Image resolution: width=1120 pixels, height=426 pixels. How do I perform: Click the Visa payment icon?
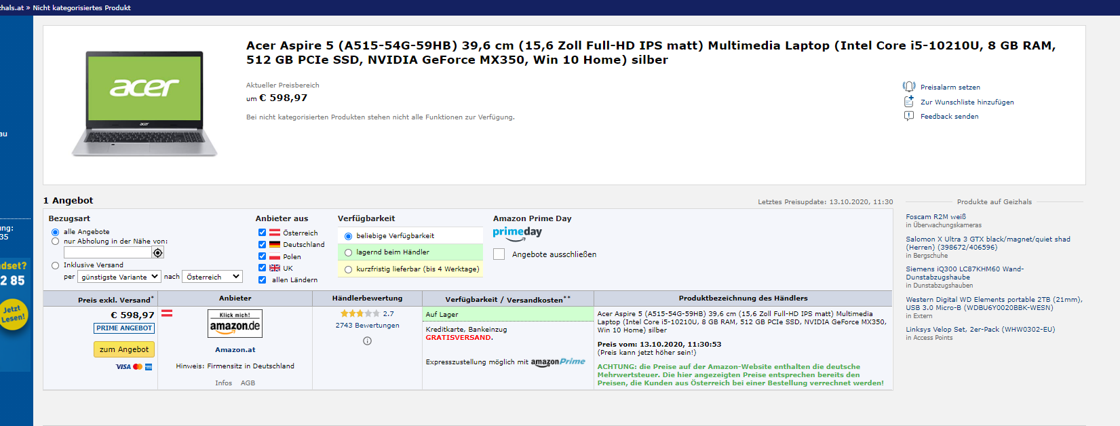tap(123, 367)
